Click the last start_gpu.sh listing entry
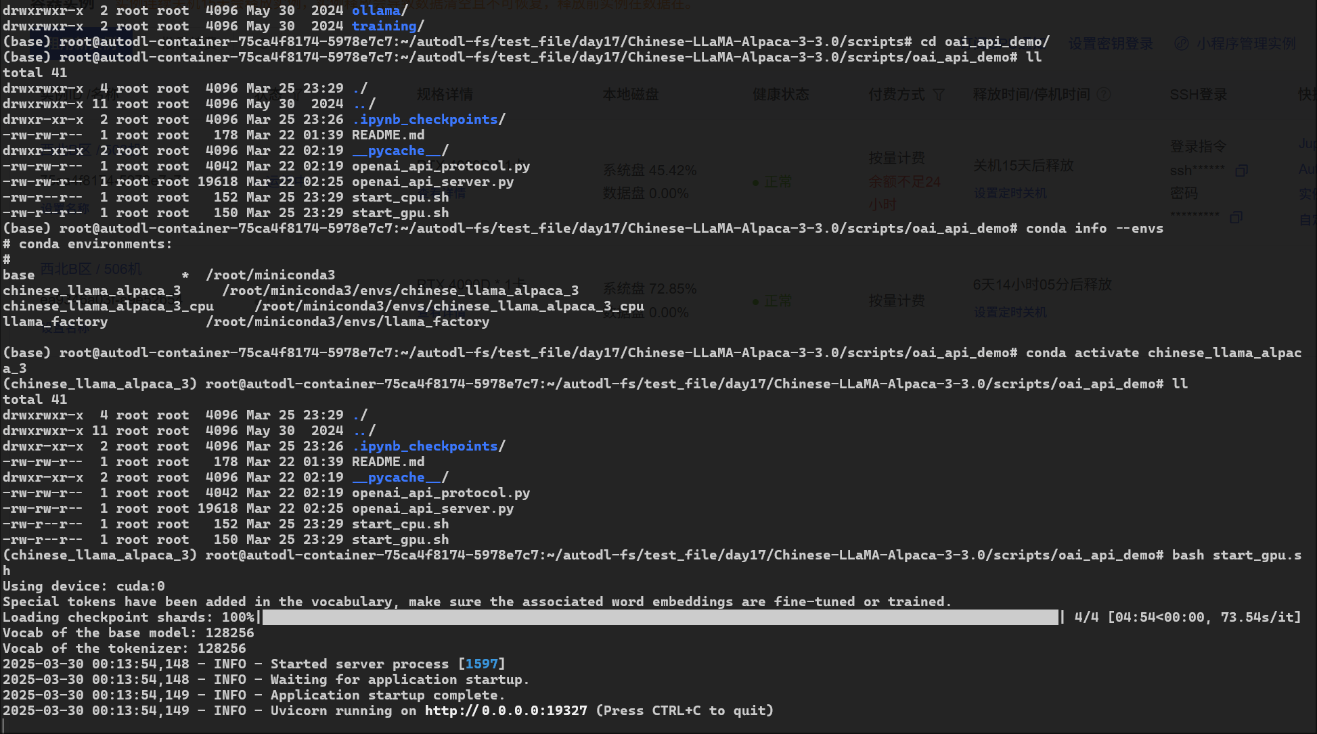This screenshot has height=734, width=1317. [400, 540]
